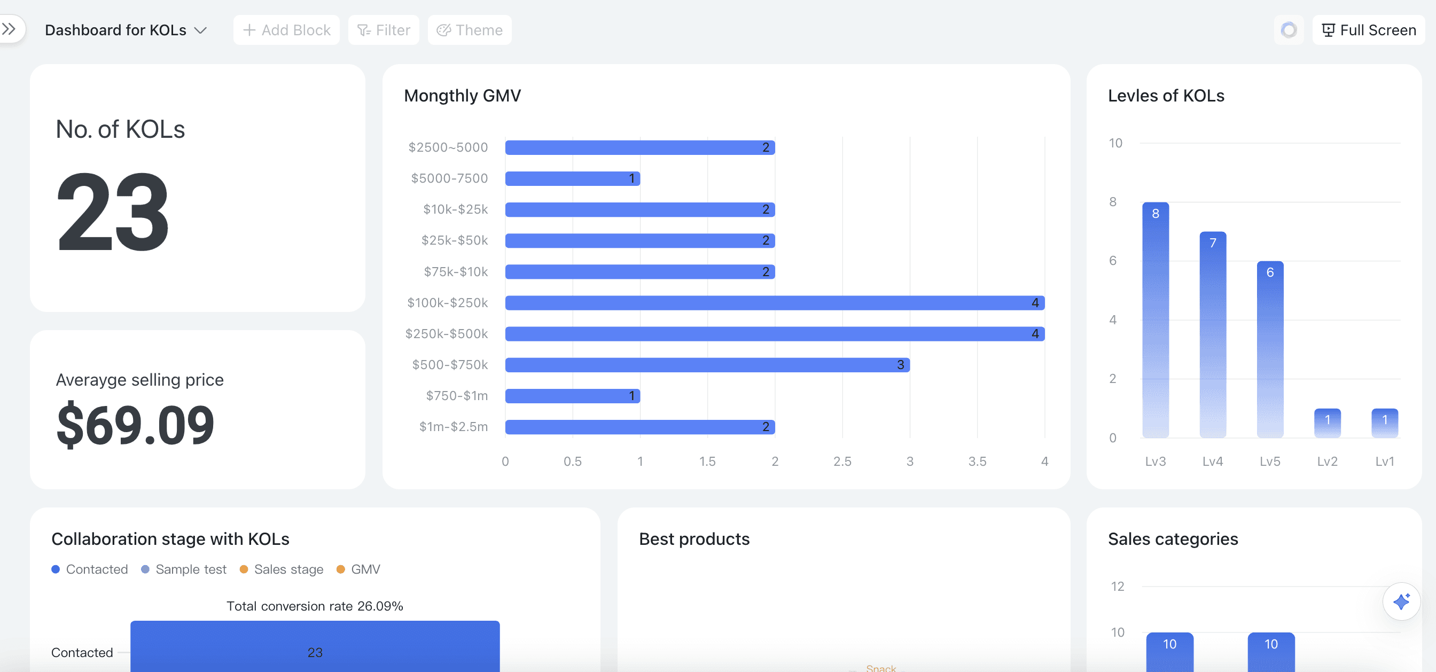This screenshot has height=672, width=1436.
Task: Open the AI sparkle assistant button
Action: [1401, 601]
